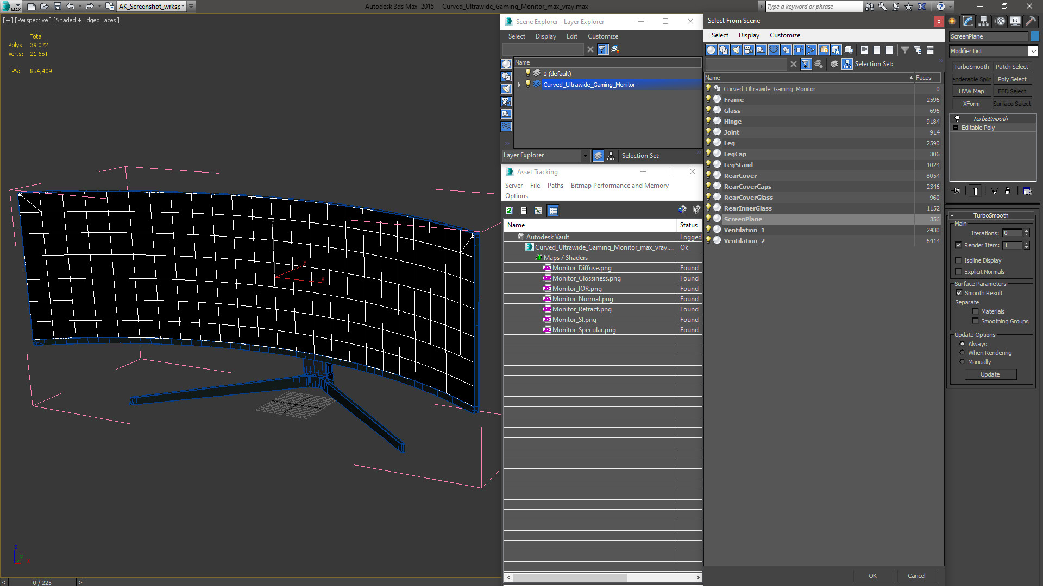Click OK button in Select From Scene

872,576
